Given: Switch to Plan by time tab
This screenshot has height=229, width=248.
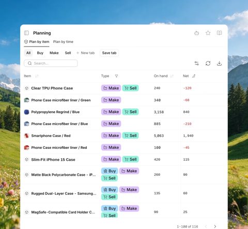Looking at the screenshot, I should 63,42.
